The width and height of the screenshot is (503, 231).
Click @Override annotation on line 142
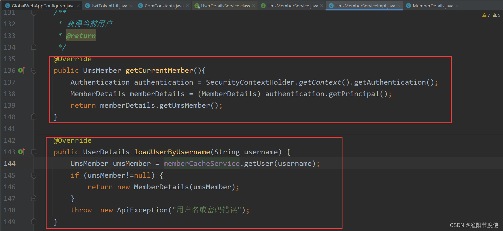point(73,140)
